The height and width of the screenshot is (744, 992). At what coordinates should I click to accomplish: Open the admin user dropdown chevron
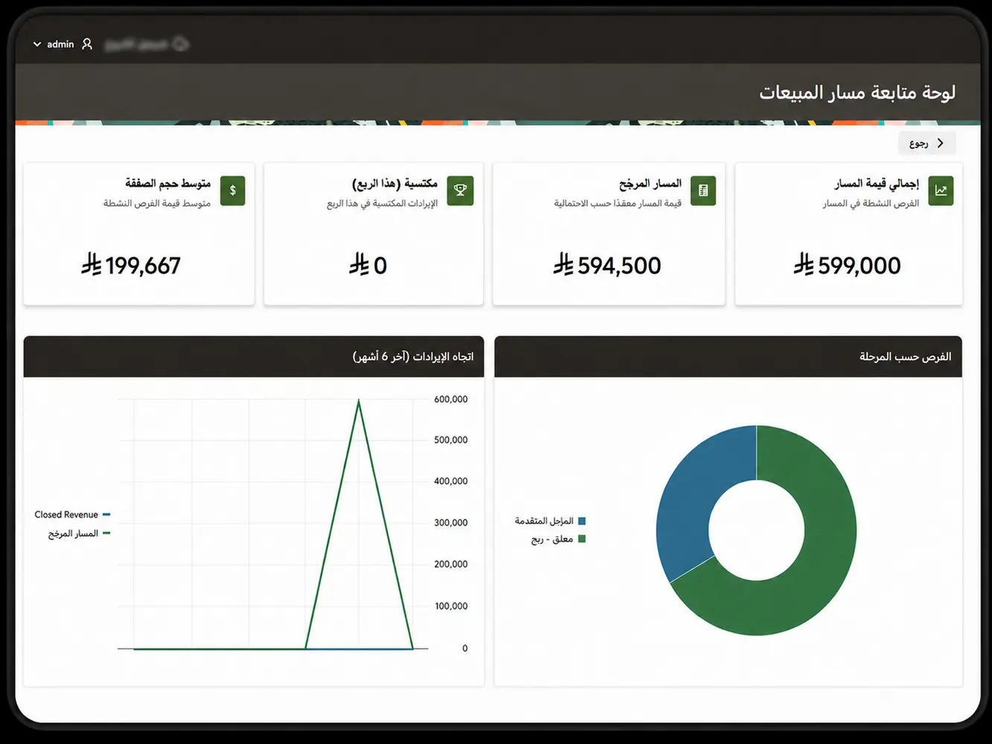(37, 45)
